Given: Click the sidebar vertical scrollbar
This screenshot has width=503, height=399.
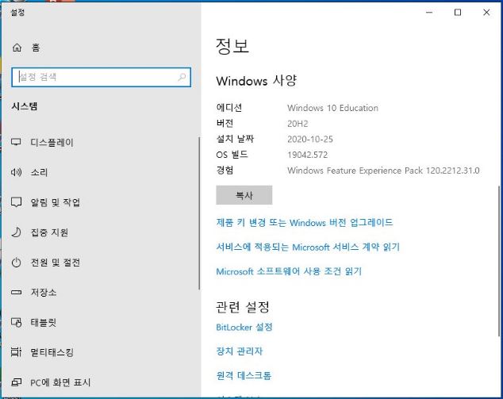Looking at the screenshot, I should pos(199,213).
